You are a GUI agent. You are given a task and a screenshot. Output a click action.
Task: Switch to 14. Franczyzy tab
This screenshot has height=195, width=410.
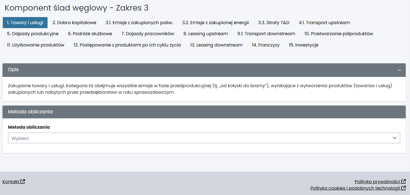[265, 45]
